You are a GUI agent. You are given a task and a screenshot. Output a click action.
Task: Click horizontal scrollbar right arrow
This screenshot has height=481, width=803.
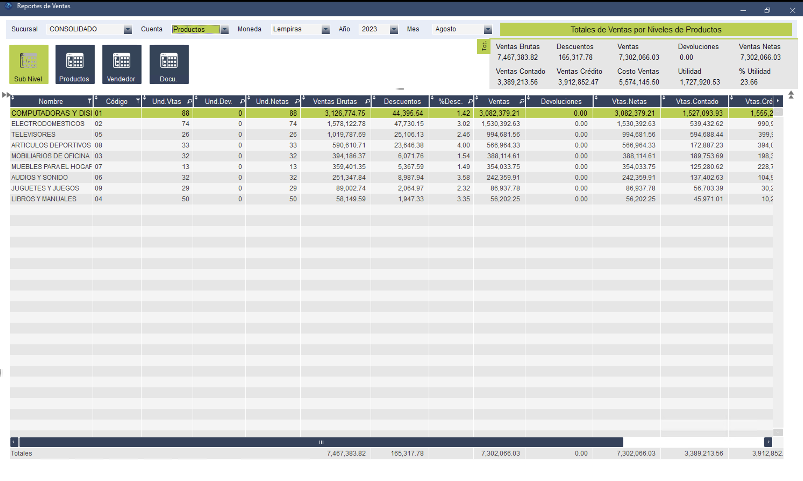(x=768, y=442)
